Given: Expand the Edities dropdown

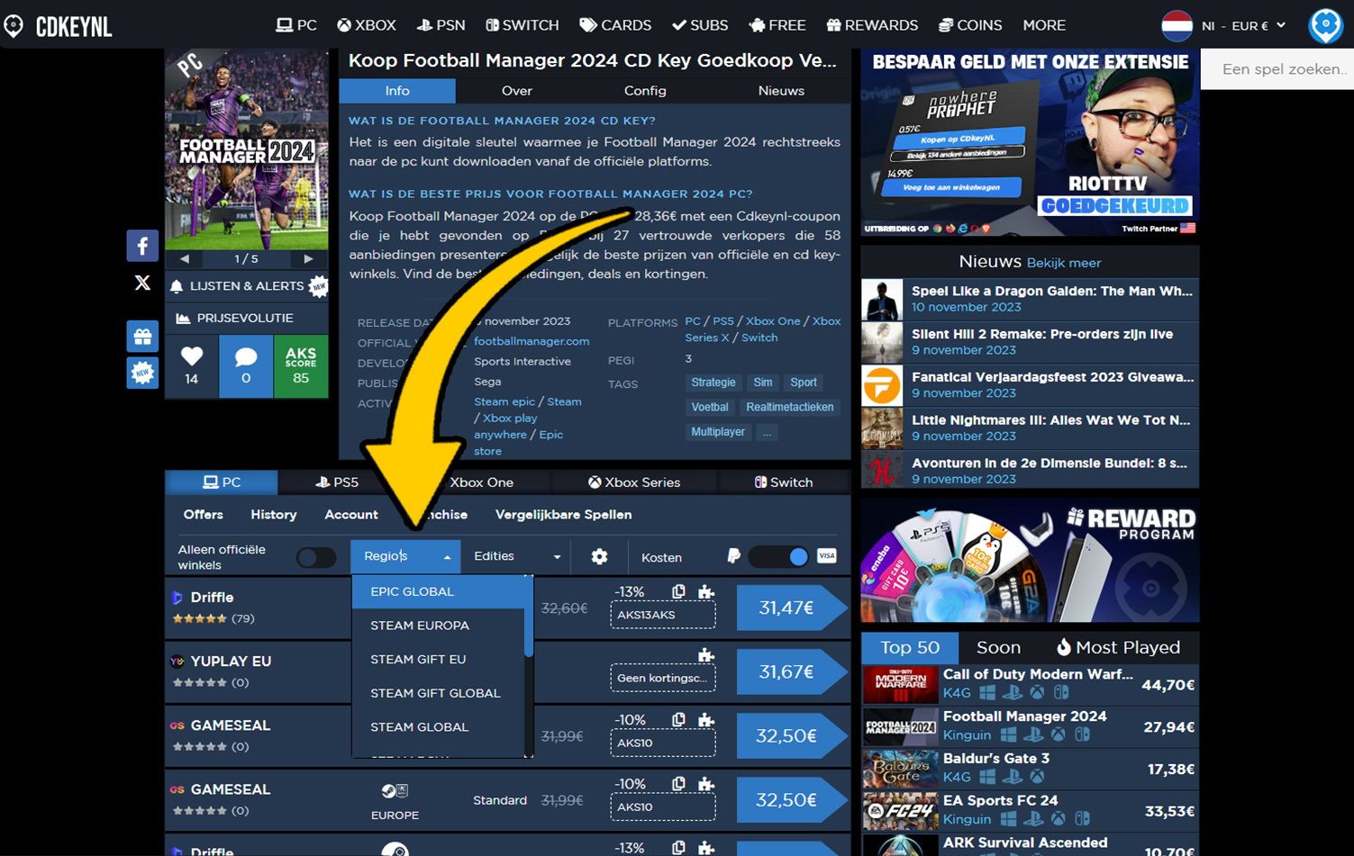Looking at the screenshot, I should coord(517,556).
